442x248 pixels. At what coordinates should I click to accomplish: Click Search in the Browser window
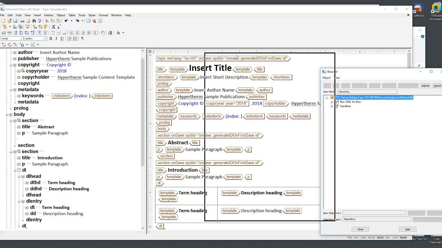[x=438, y=86]
